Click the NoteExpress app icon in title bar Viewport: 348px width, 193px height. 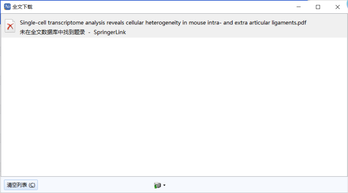point(7,7)
